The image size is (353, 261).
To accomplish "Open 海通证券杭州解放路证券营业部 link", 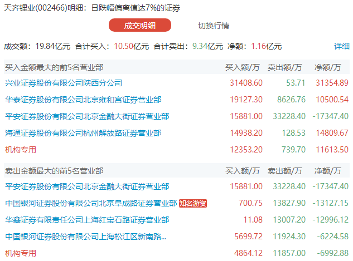I will [83, 133].
